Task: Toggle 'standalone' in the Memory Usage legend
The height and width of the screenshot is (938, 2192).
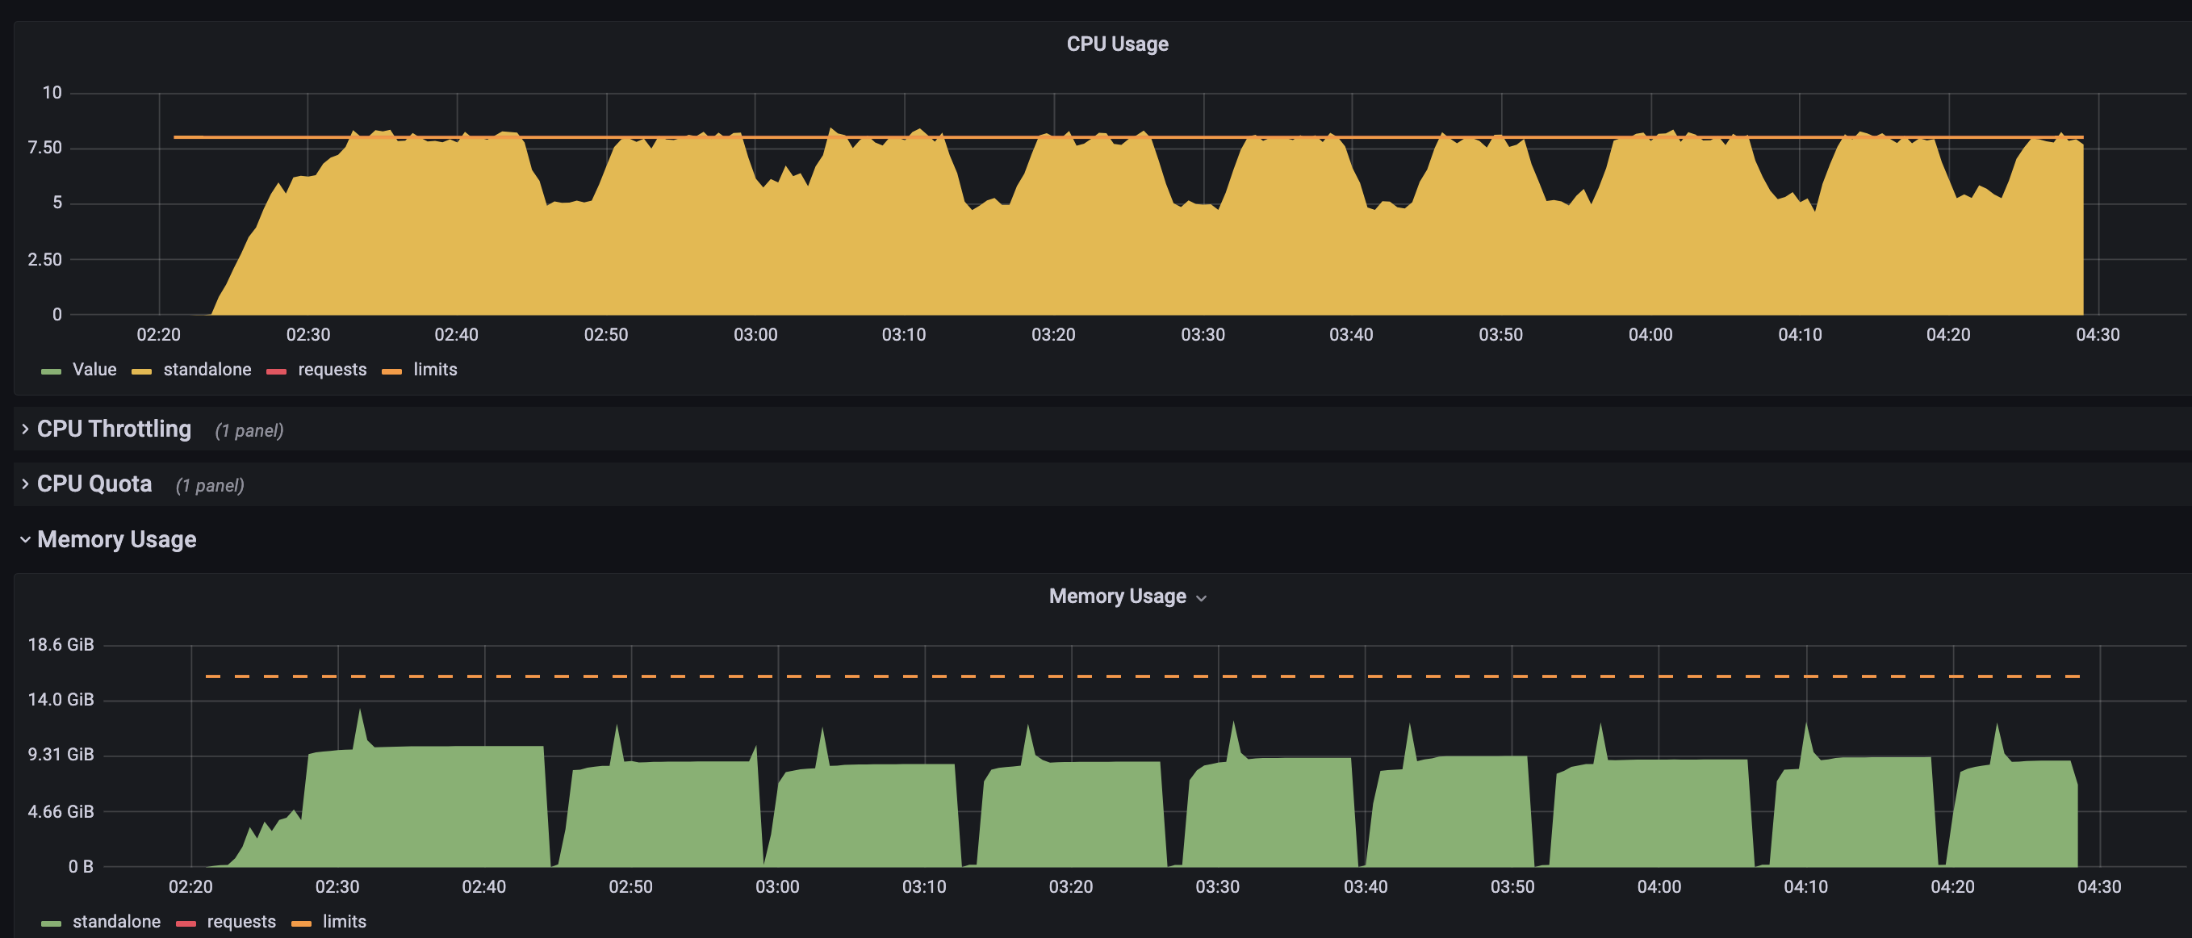Action: point(116,921)
